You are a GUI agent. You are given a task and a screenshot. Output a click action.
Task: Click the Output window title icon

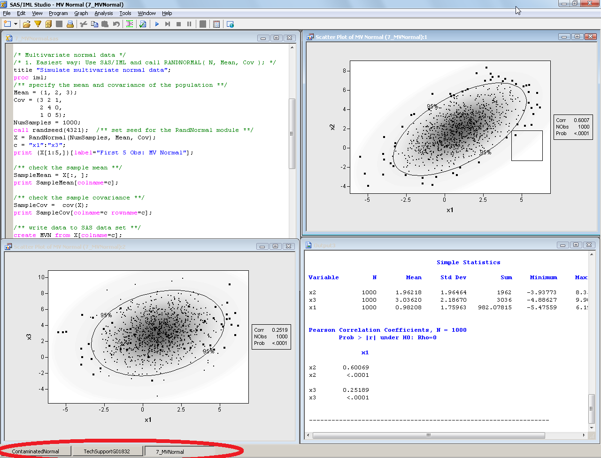[x=309, y=245]
